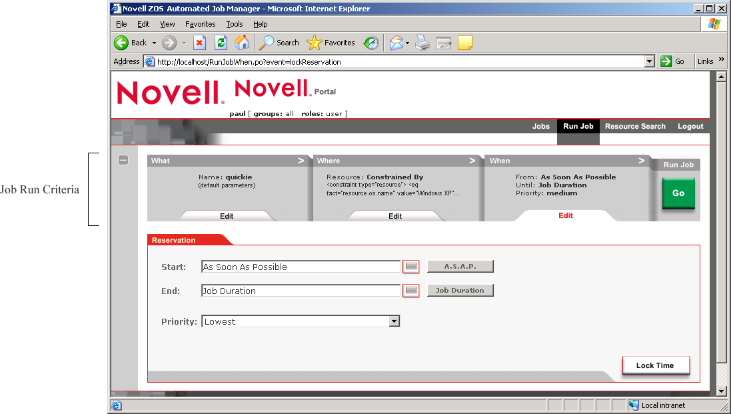
Task: Click the Novell logo
Action: click(x=171, y=92)
